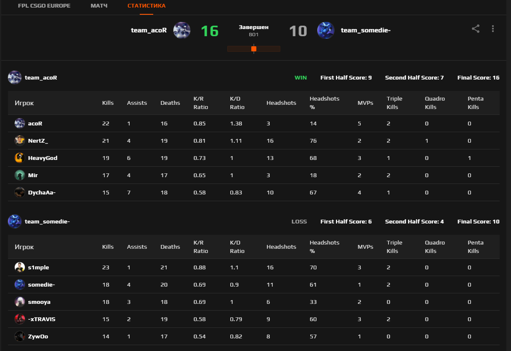Open s1mple's player avatar
The image size is (511, 351).
(x=20, y=267)
